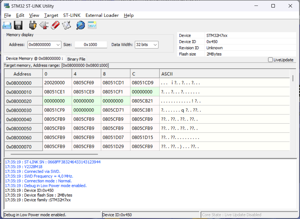Click the column header 'C'
The width and height of the screenshot is (300, 219).
click(x=145, y=74)
